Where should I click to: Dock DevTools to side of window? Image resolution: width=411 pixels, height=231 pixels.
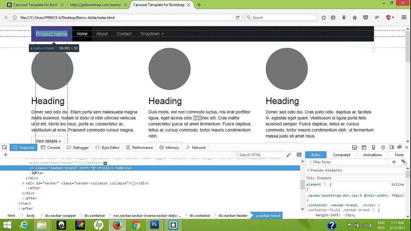[391, 148]
